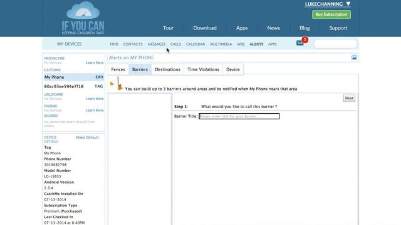The image size is (401, 225).
Task: Select CONTACTS in device toolbar
Action: 133,44
